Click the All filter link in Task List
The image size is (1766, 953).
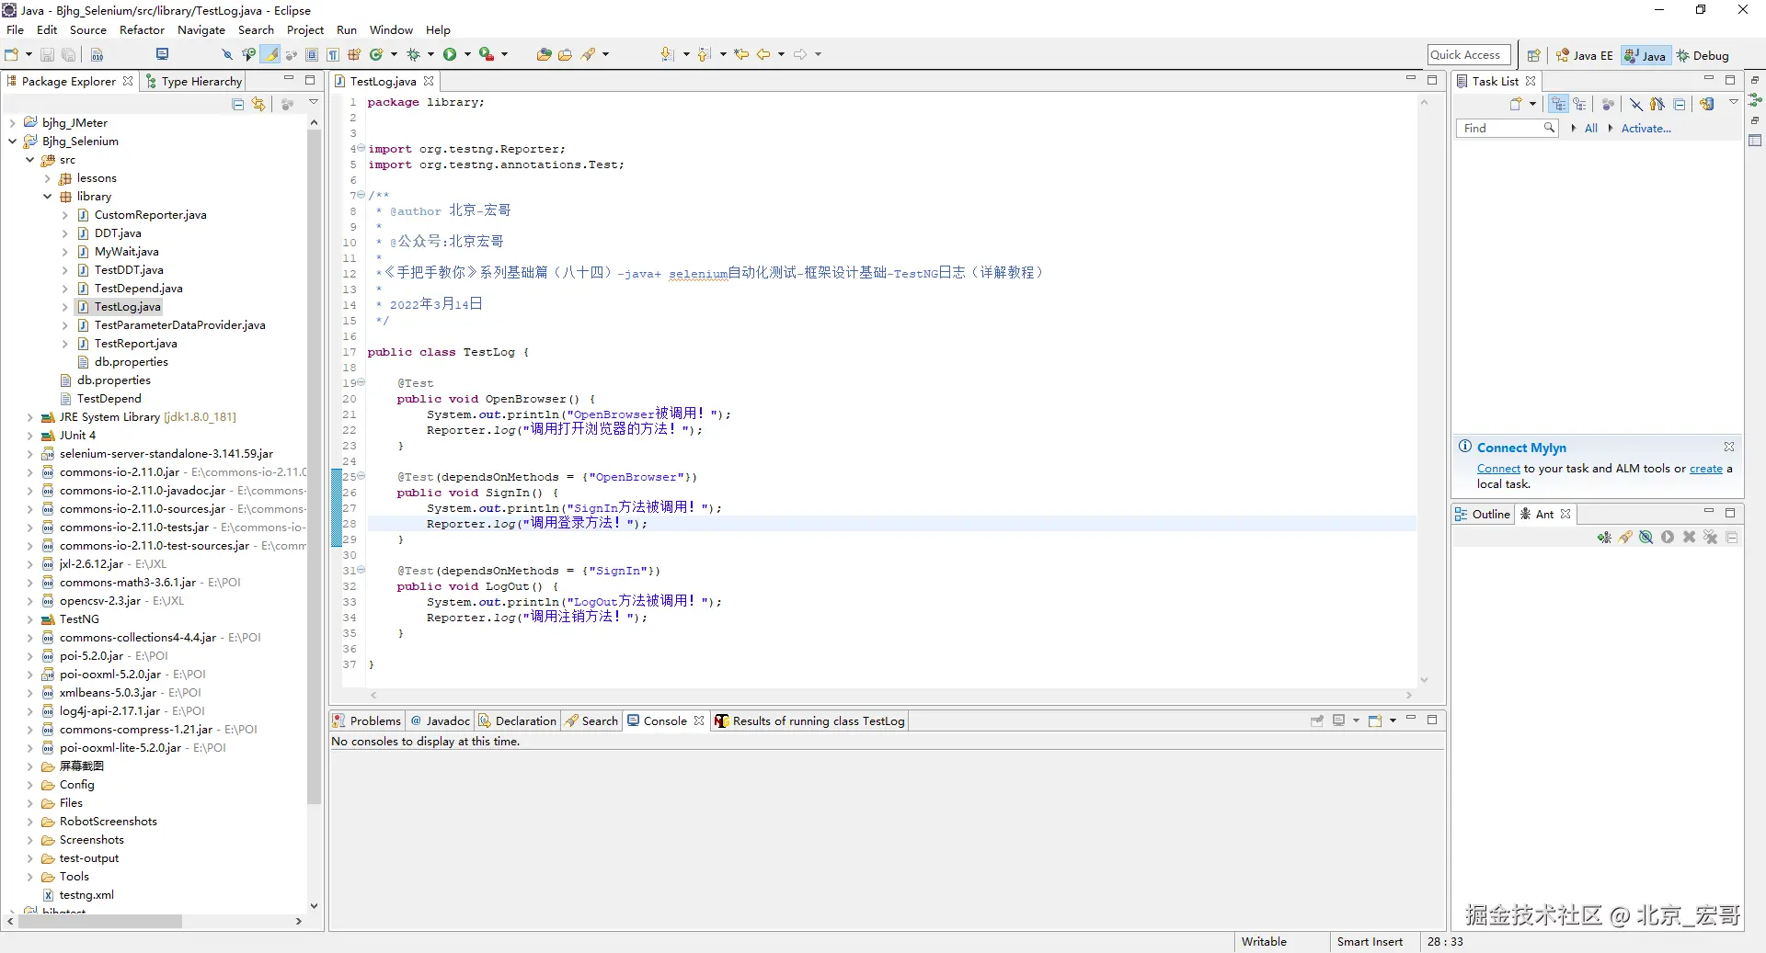click(1590, 129)
